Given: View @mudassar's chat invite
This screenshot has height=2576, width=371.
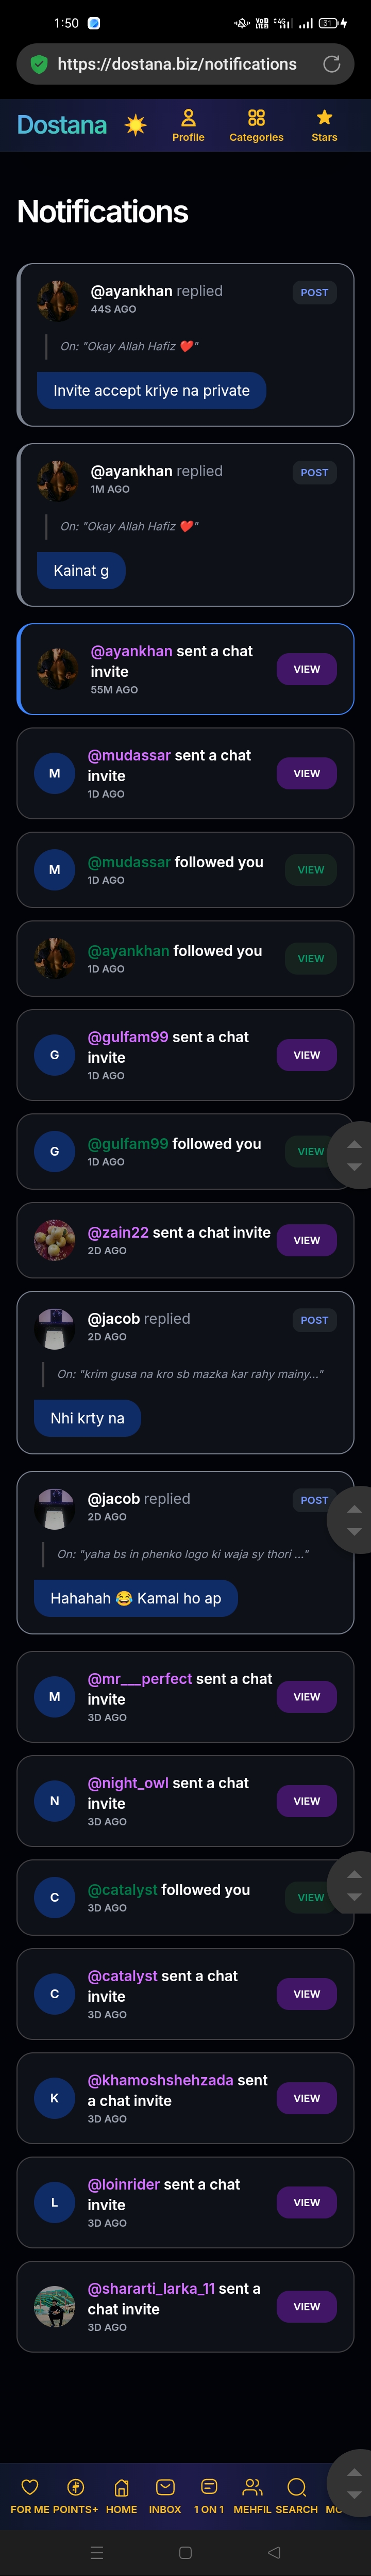Looking at the screenshot, I should click(x=306, y=773).
